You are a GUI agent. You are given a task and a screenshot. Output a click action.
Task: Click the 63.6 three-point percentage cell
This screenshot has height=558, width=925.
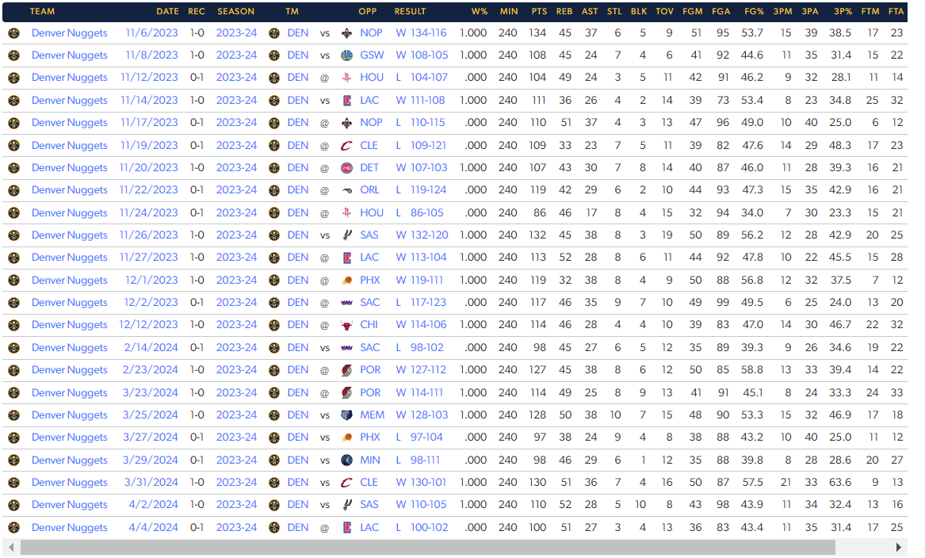click(x=840, y=483)
